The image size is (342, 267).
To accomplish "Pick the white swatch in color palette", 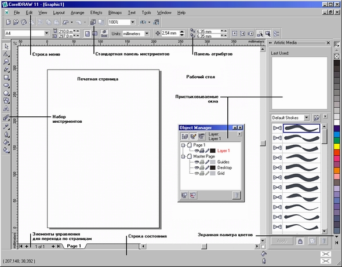I will (x=337, y=122).
